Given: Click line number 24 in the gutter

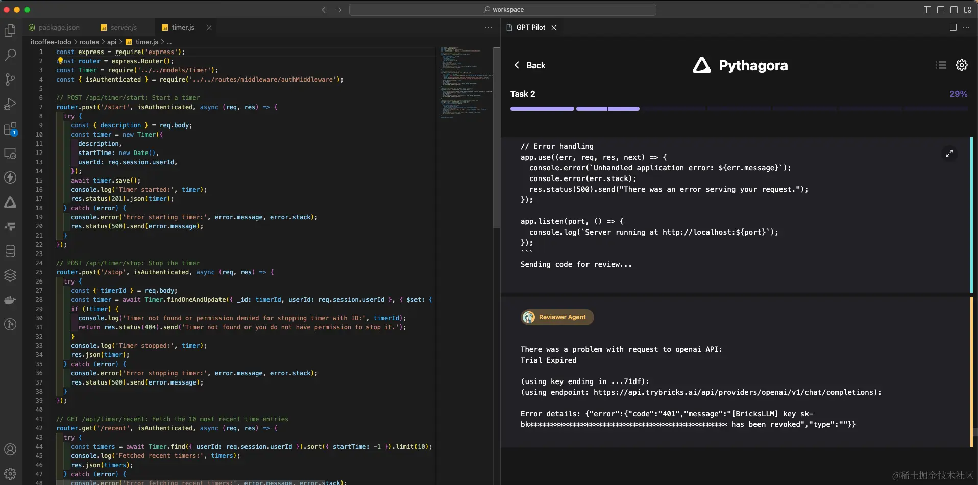Looking at the screenshot, I should (x=39, y=263).
